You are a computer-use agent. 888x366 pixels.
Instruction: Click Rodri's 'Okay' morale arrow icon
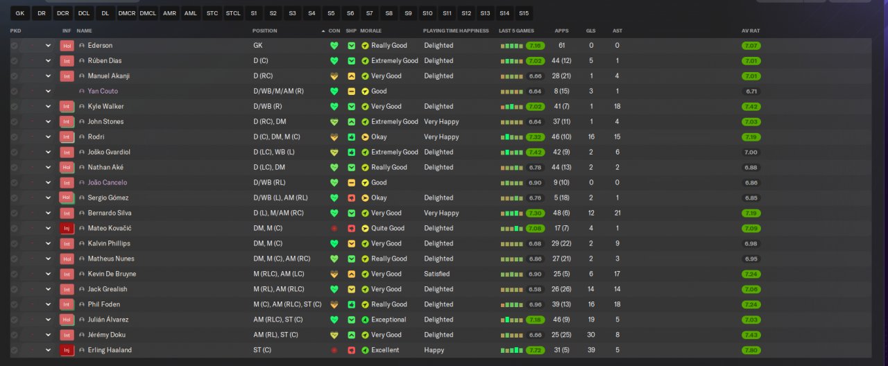[x=365, y=137]
